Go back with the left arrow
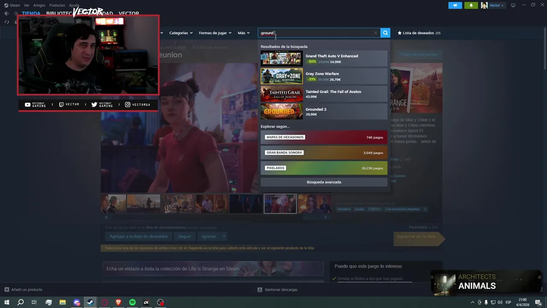This screenshot has height=308, width=547. coord(6,13)
